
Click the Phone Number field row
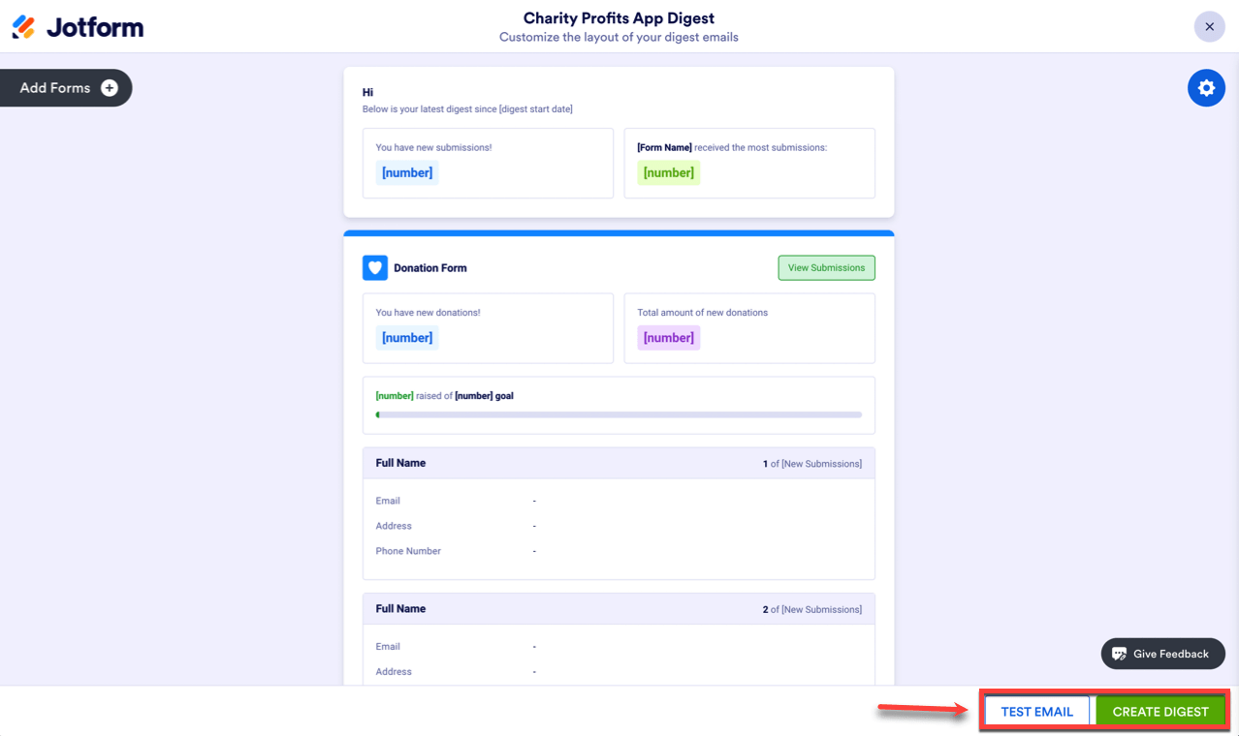(x=408, y=551)
